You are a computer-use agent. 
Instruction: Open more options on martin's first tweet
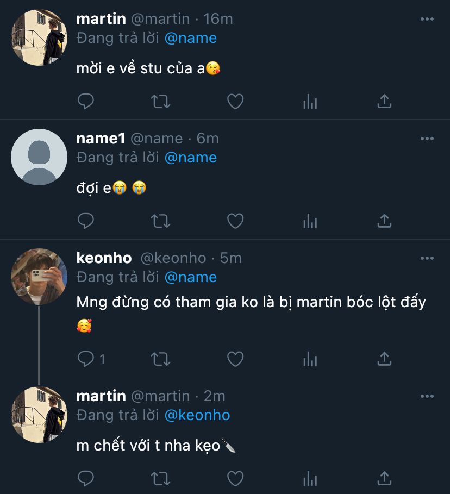pyautogui.click(x=427, y=19)
